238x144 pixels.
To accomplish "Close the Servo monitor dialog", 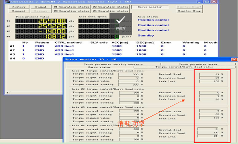I will point(234,60).
